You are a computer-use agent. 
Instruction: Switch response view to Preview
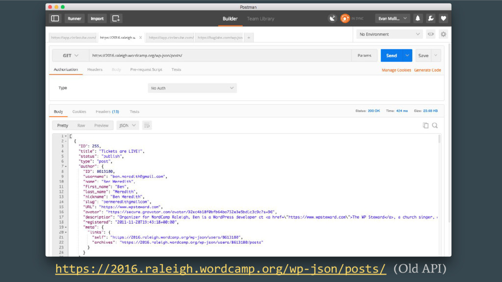[101, 125]
